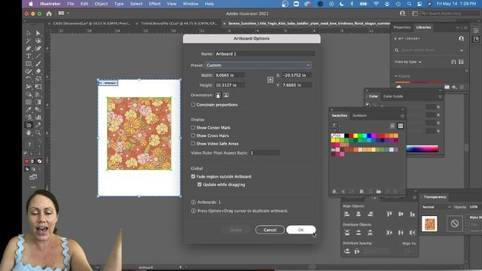Select the Type tool in toolbar
Viewport: 482px width, 271px height.
point(29,56)
